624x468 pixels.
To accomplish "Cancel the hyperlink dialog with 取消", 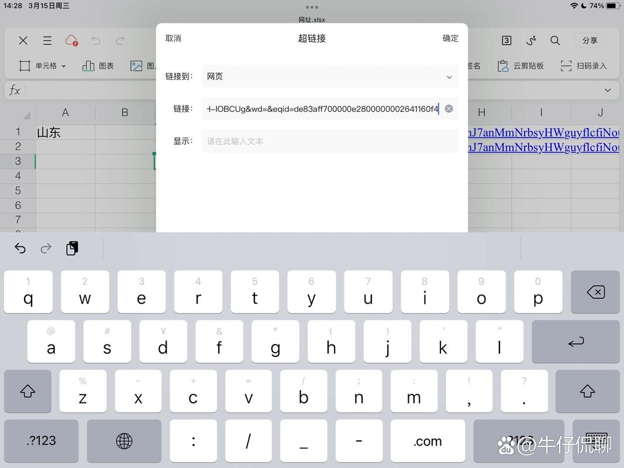I will click(x=173, y=39).
